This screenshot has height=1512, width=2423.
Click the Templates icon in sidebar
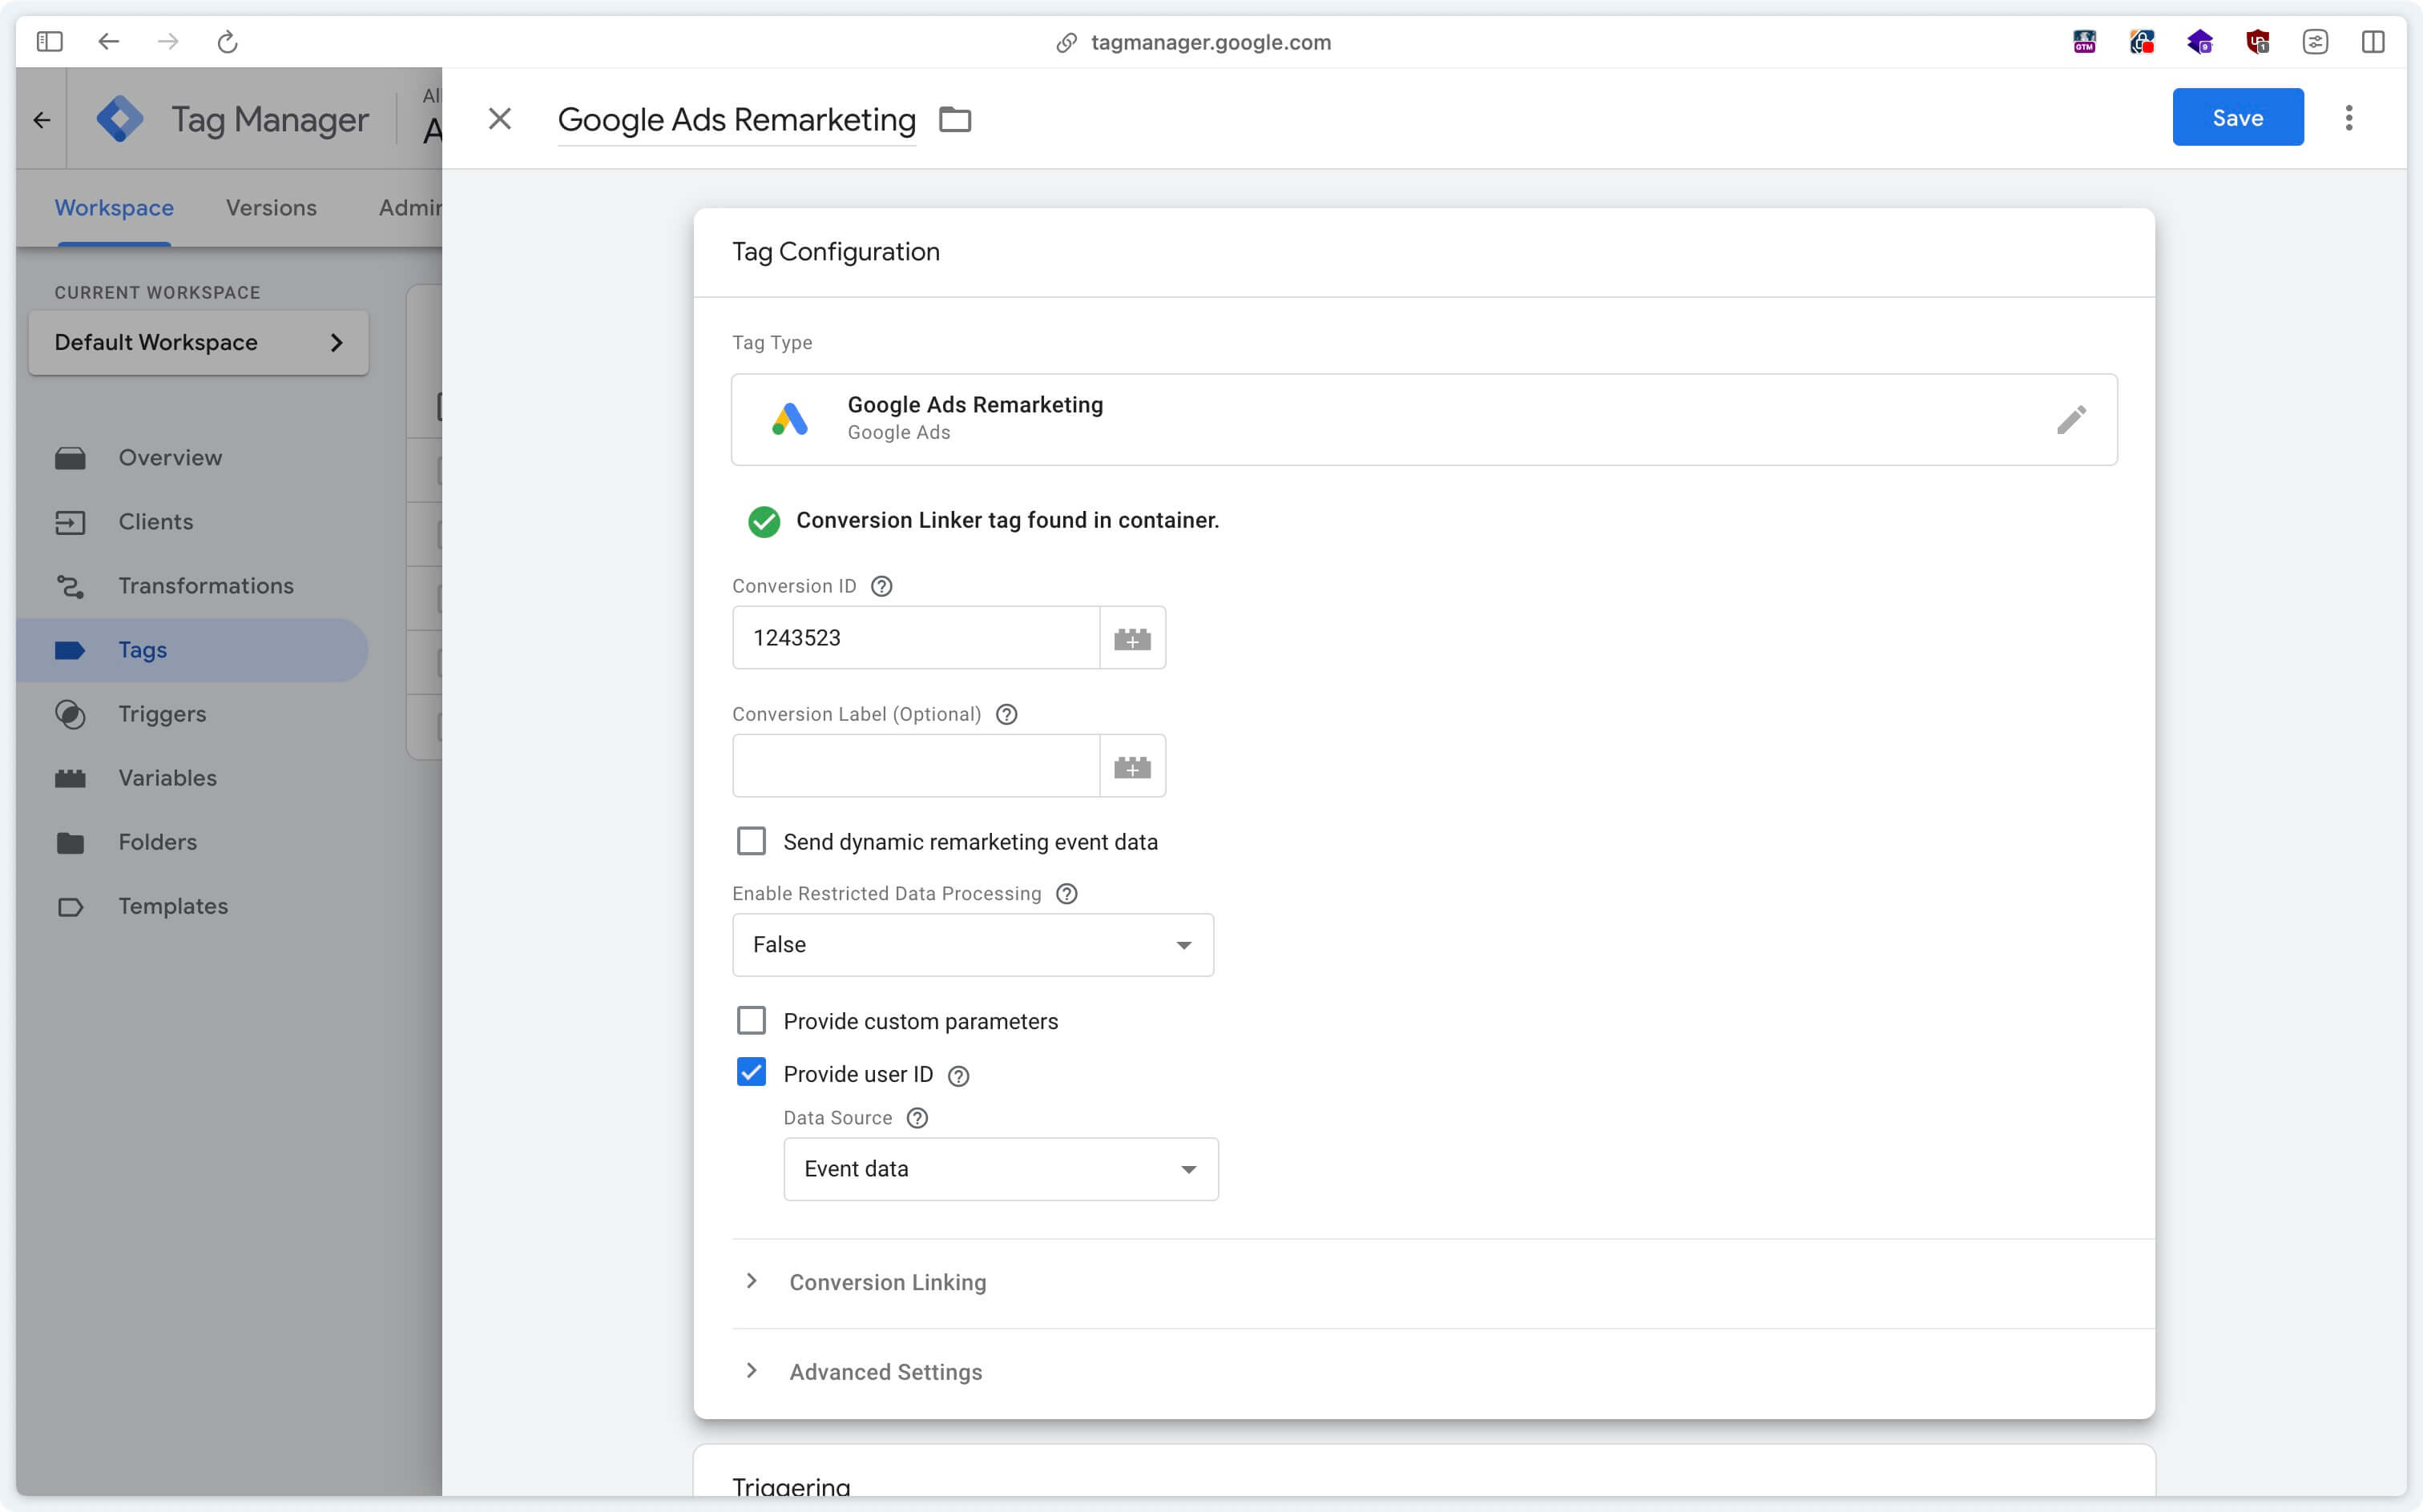(70, 906)
